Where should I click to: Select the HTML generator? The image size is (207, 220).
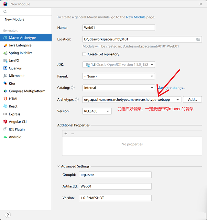click(x=26, y=99)
